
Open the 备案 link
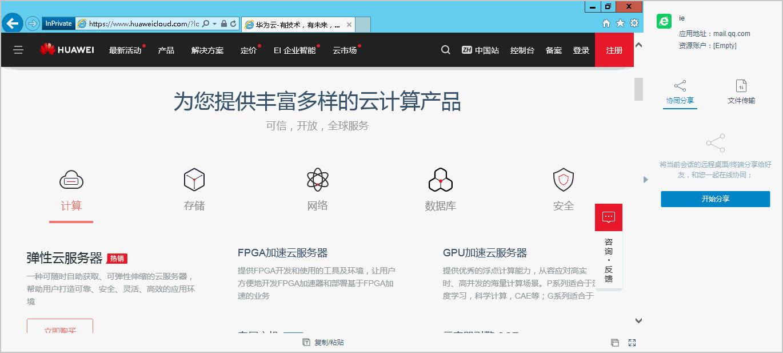pos(554,50)
